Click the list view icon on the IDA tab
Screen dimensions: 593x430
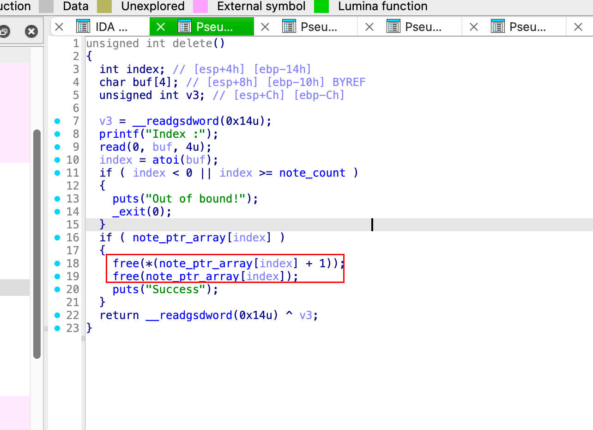82,26
